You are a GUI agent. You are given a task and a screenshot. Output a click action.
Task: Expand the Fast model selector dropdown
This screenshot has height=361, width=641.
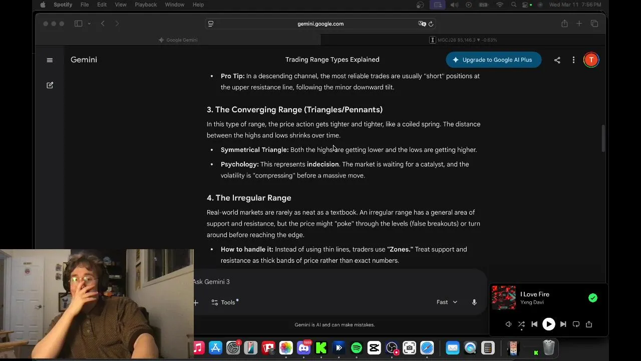pyautogui.click(x=447, y=302)
